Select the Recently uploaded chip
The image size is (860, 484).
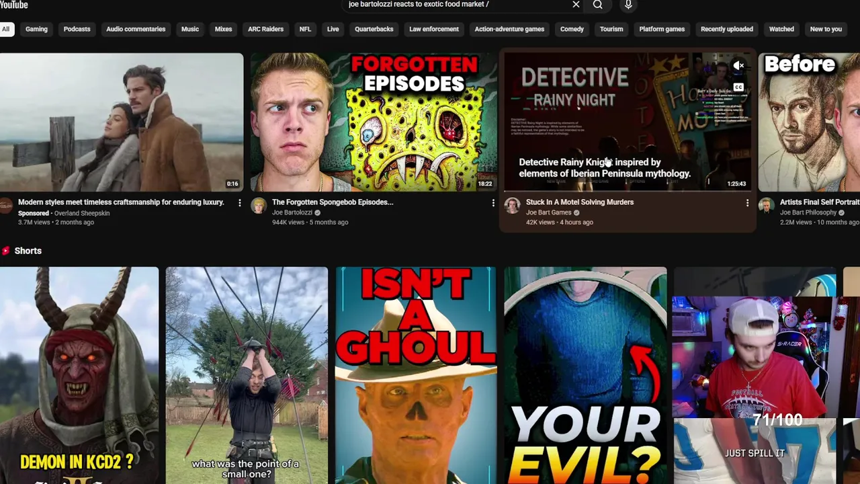click(727, 29)
